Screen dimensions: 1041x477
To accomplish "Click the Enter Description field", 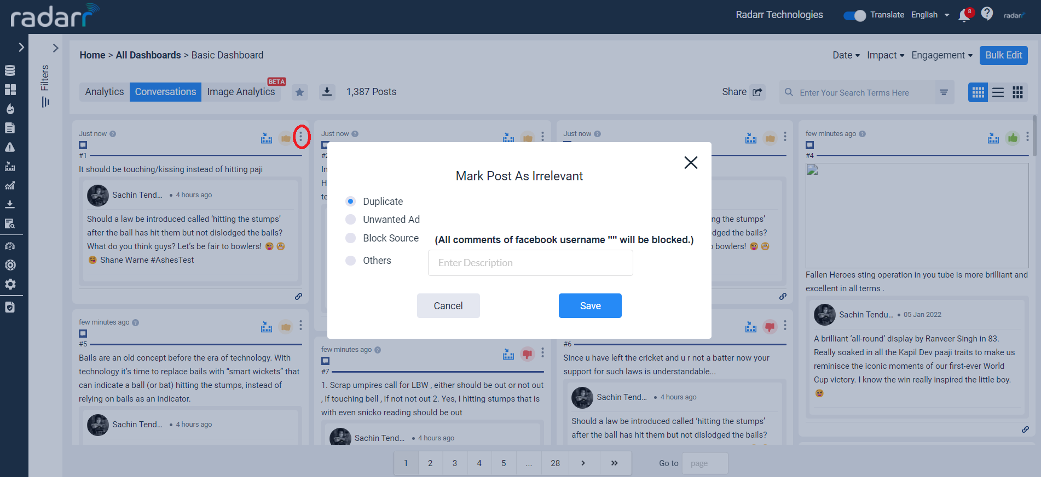I will pyautogui.click(x=530, y=263).
